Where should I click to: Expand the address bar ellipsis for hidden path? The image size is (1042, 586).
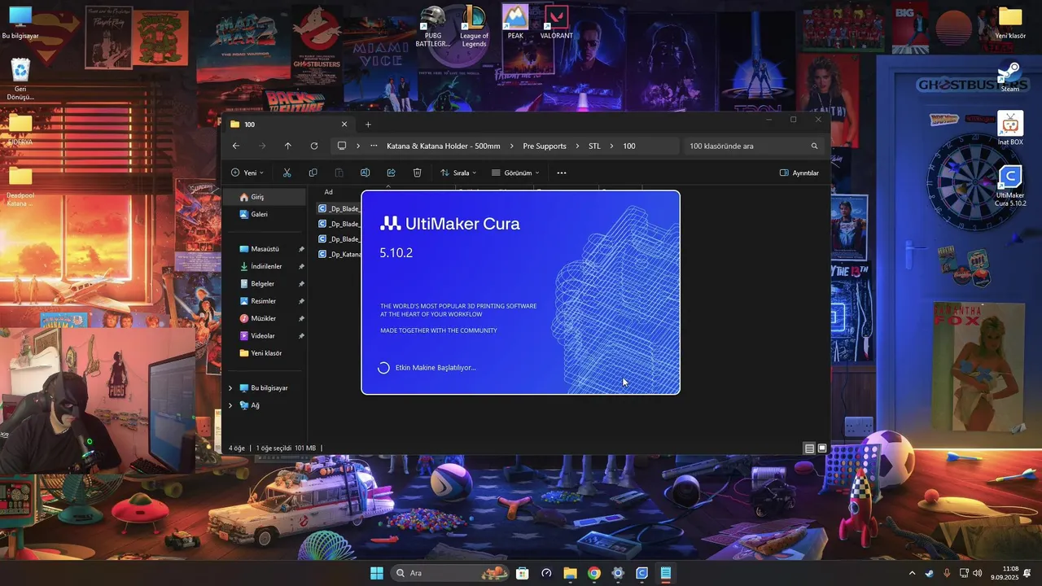(374, 146)
